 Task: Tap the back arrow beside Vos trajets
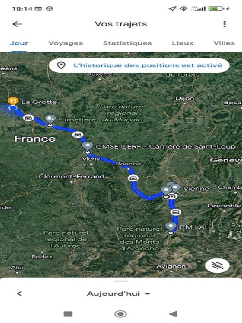pyautogui.click(x=17, y=24)
